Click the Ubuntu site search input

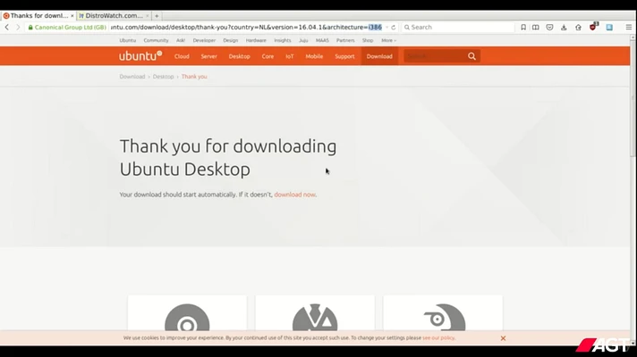click(x=434, y=56)
